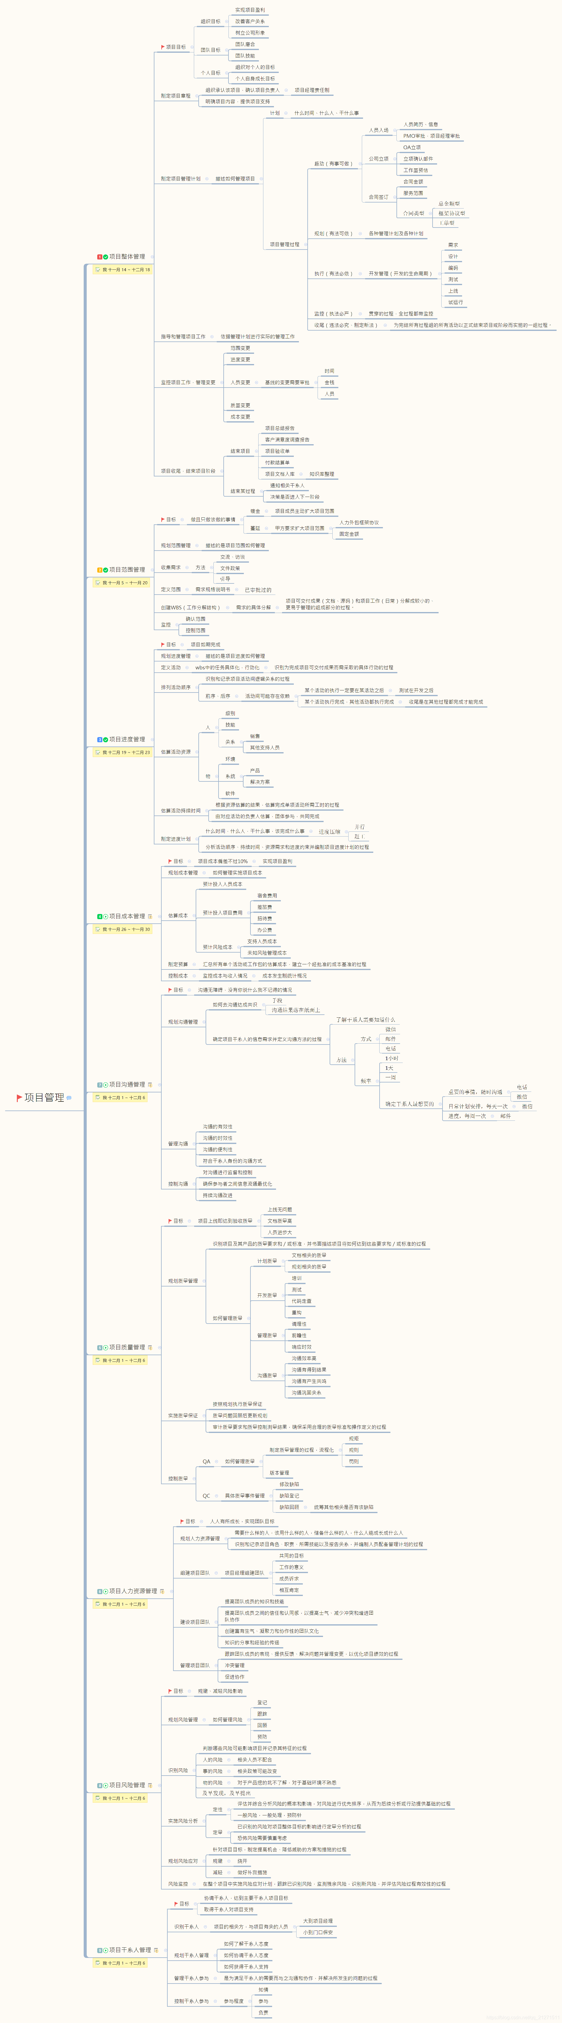Select the 估算活动持续时间 node
The image size is (562, 2023).
pos(181,810)
